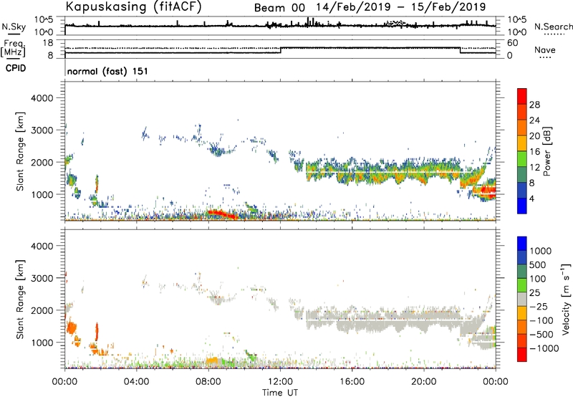This screenshot has height=397, width=573.
Task: Pick the top blue Velocity colorbar segment
Action: 522,244
